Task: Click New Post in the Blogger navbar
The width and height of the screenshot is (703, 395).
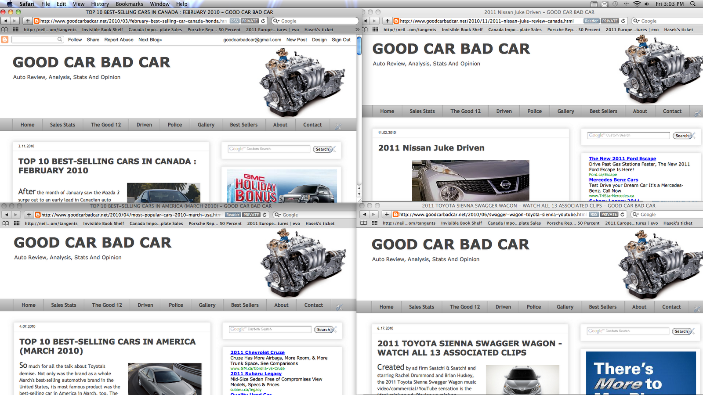Action: (x=297, y=39)
